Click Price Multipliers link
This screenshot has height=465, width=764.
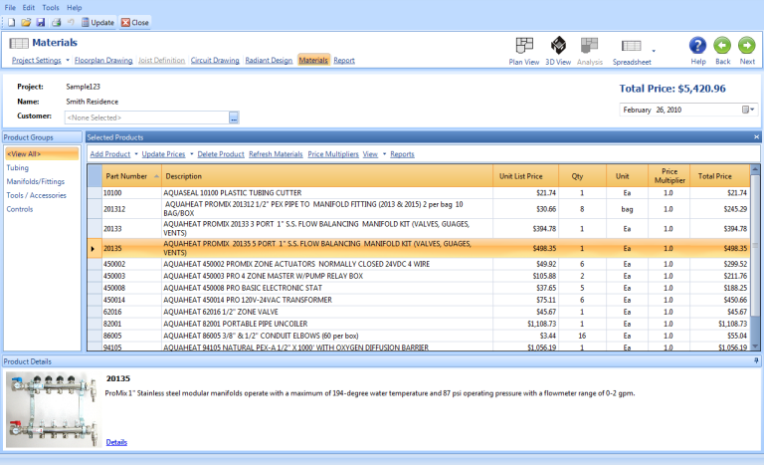click(333, 154)
